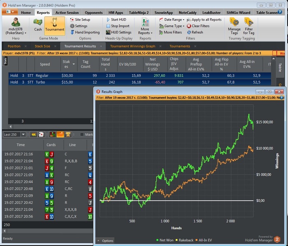The width and height of the screenshot is (288, 246).
Task: Sort hands by the Cards column
Action: pyautogui.click(x=51, y=145)
